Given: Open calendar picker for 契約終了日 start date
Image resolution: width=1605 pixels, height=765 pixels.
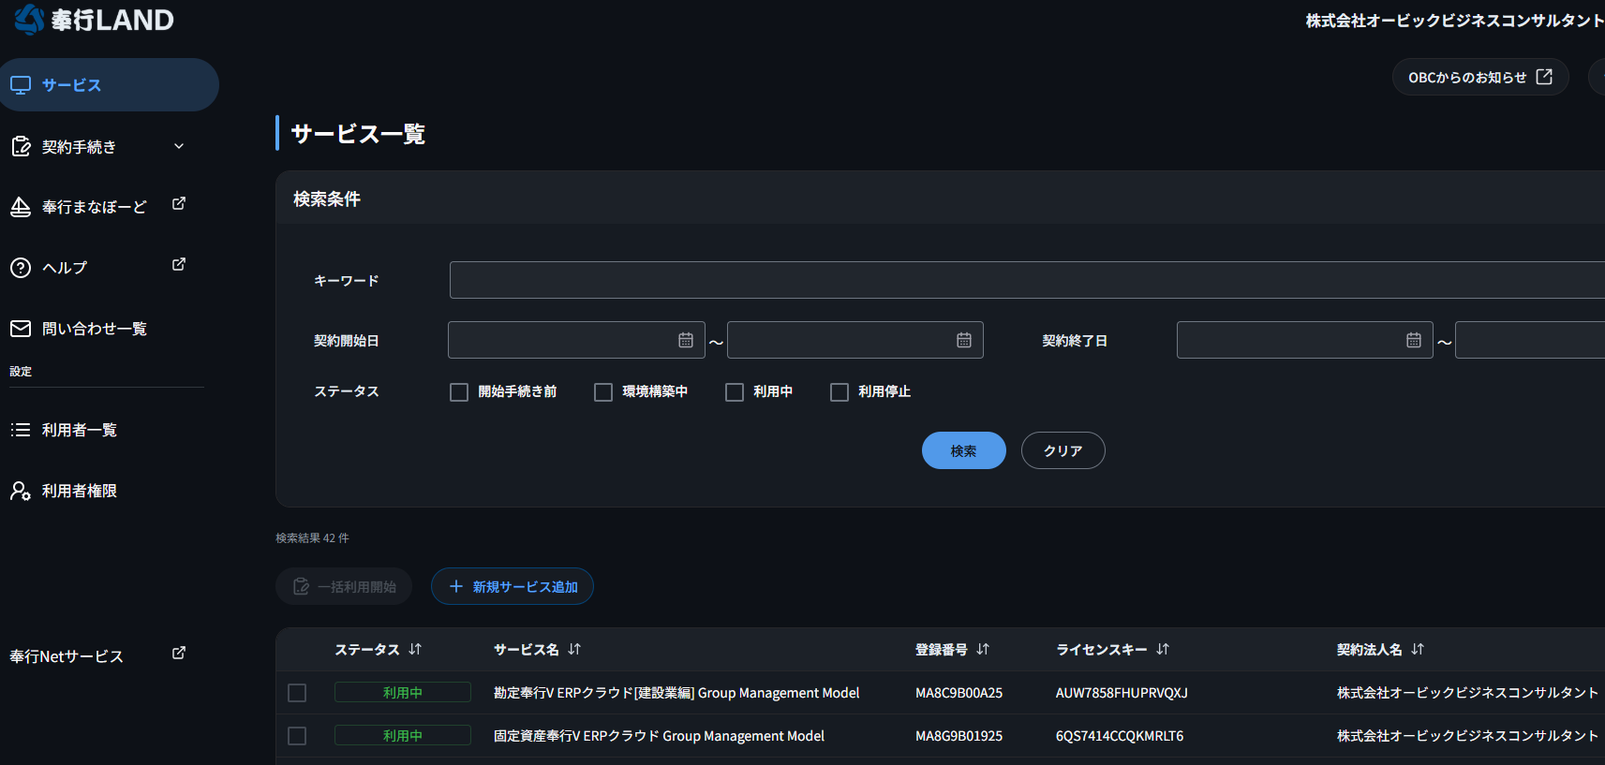Looking at the screenshot, I should [x=1414, y=340].
